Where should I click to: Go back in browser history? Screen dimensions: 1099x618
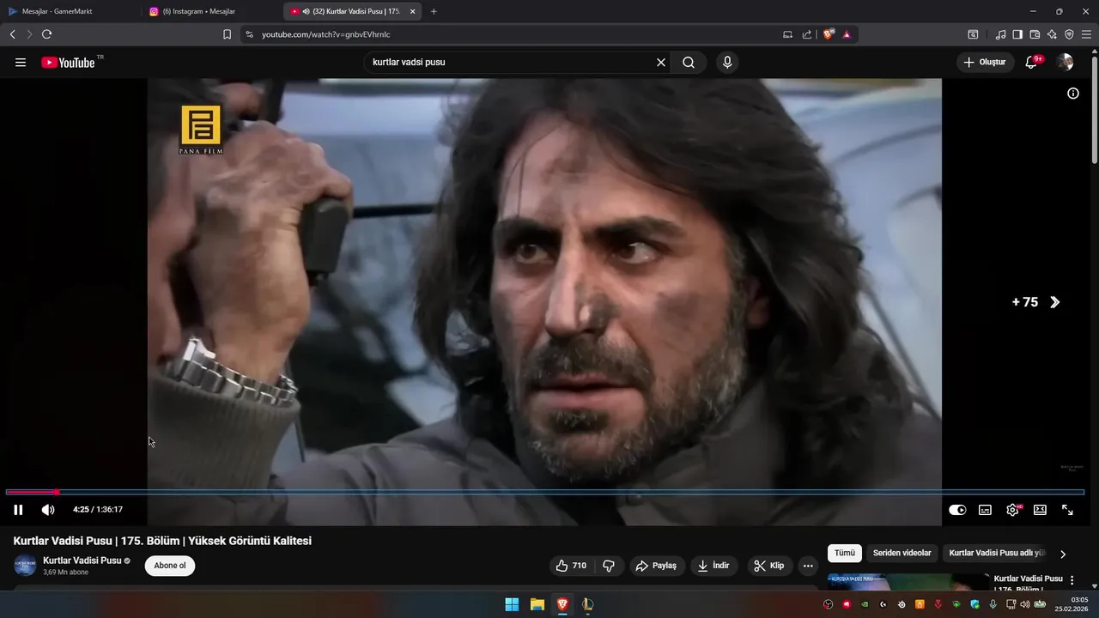[12, 34]
